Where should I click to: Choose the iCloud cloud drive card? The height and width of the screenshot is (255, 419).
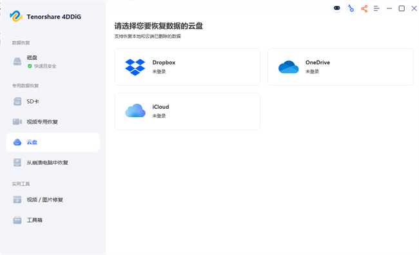pos(188,111)
